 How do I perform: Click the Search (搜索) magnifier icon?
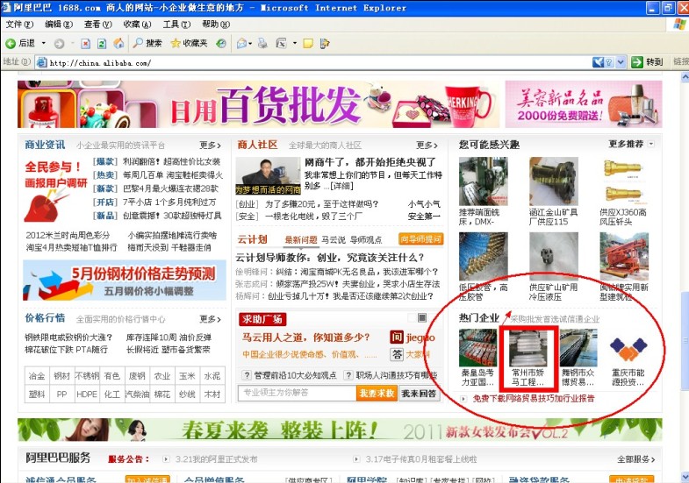[147, 43]
